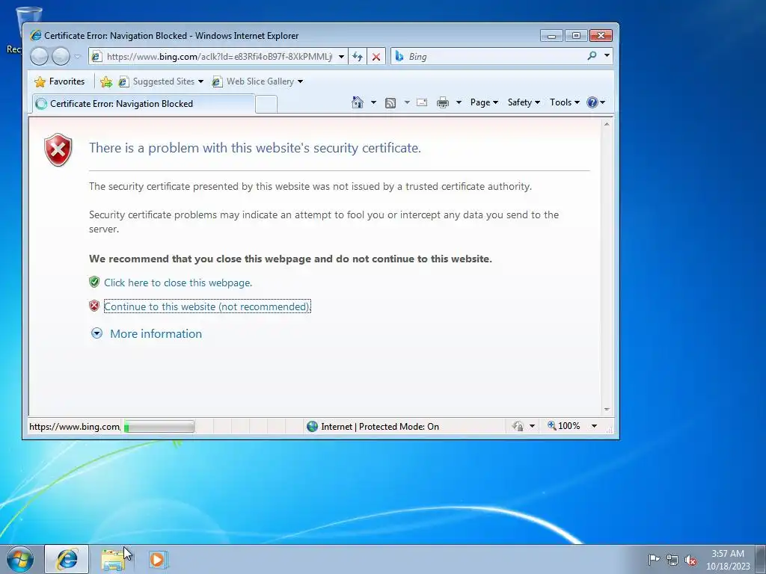Click 'Continue to this website (not recommended)'
766x574 pixels.
click(x=207, y=306)
